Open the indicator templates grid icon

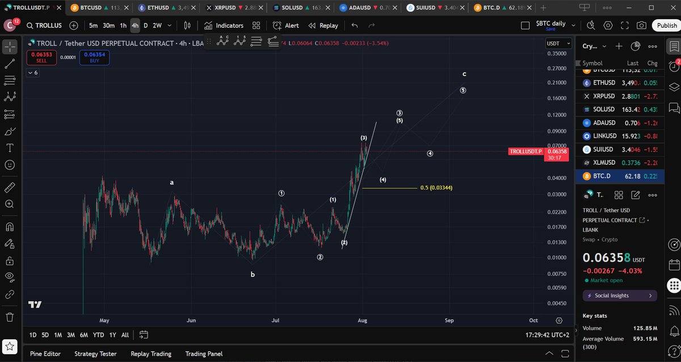[x=257, y=26]
